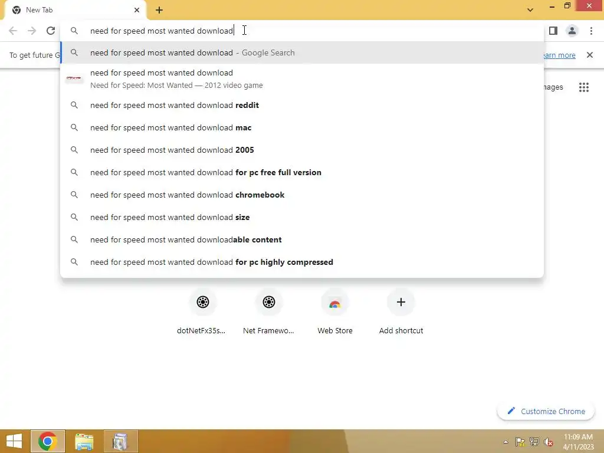The width and height of the screenshot is (604, 453).
Task: Click the forward navigation arrow
Action: tap(32, 31)
